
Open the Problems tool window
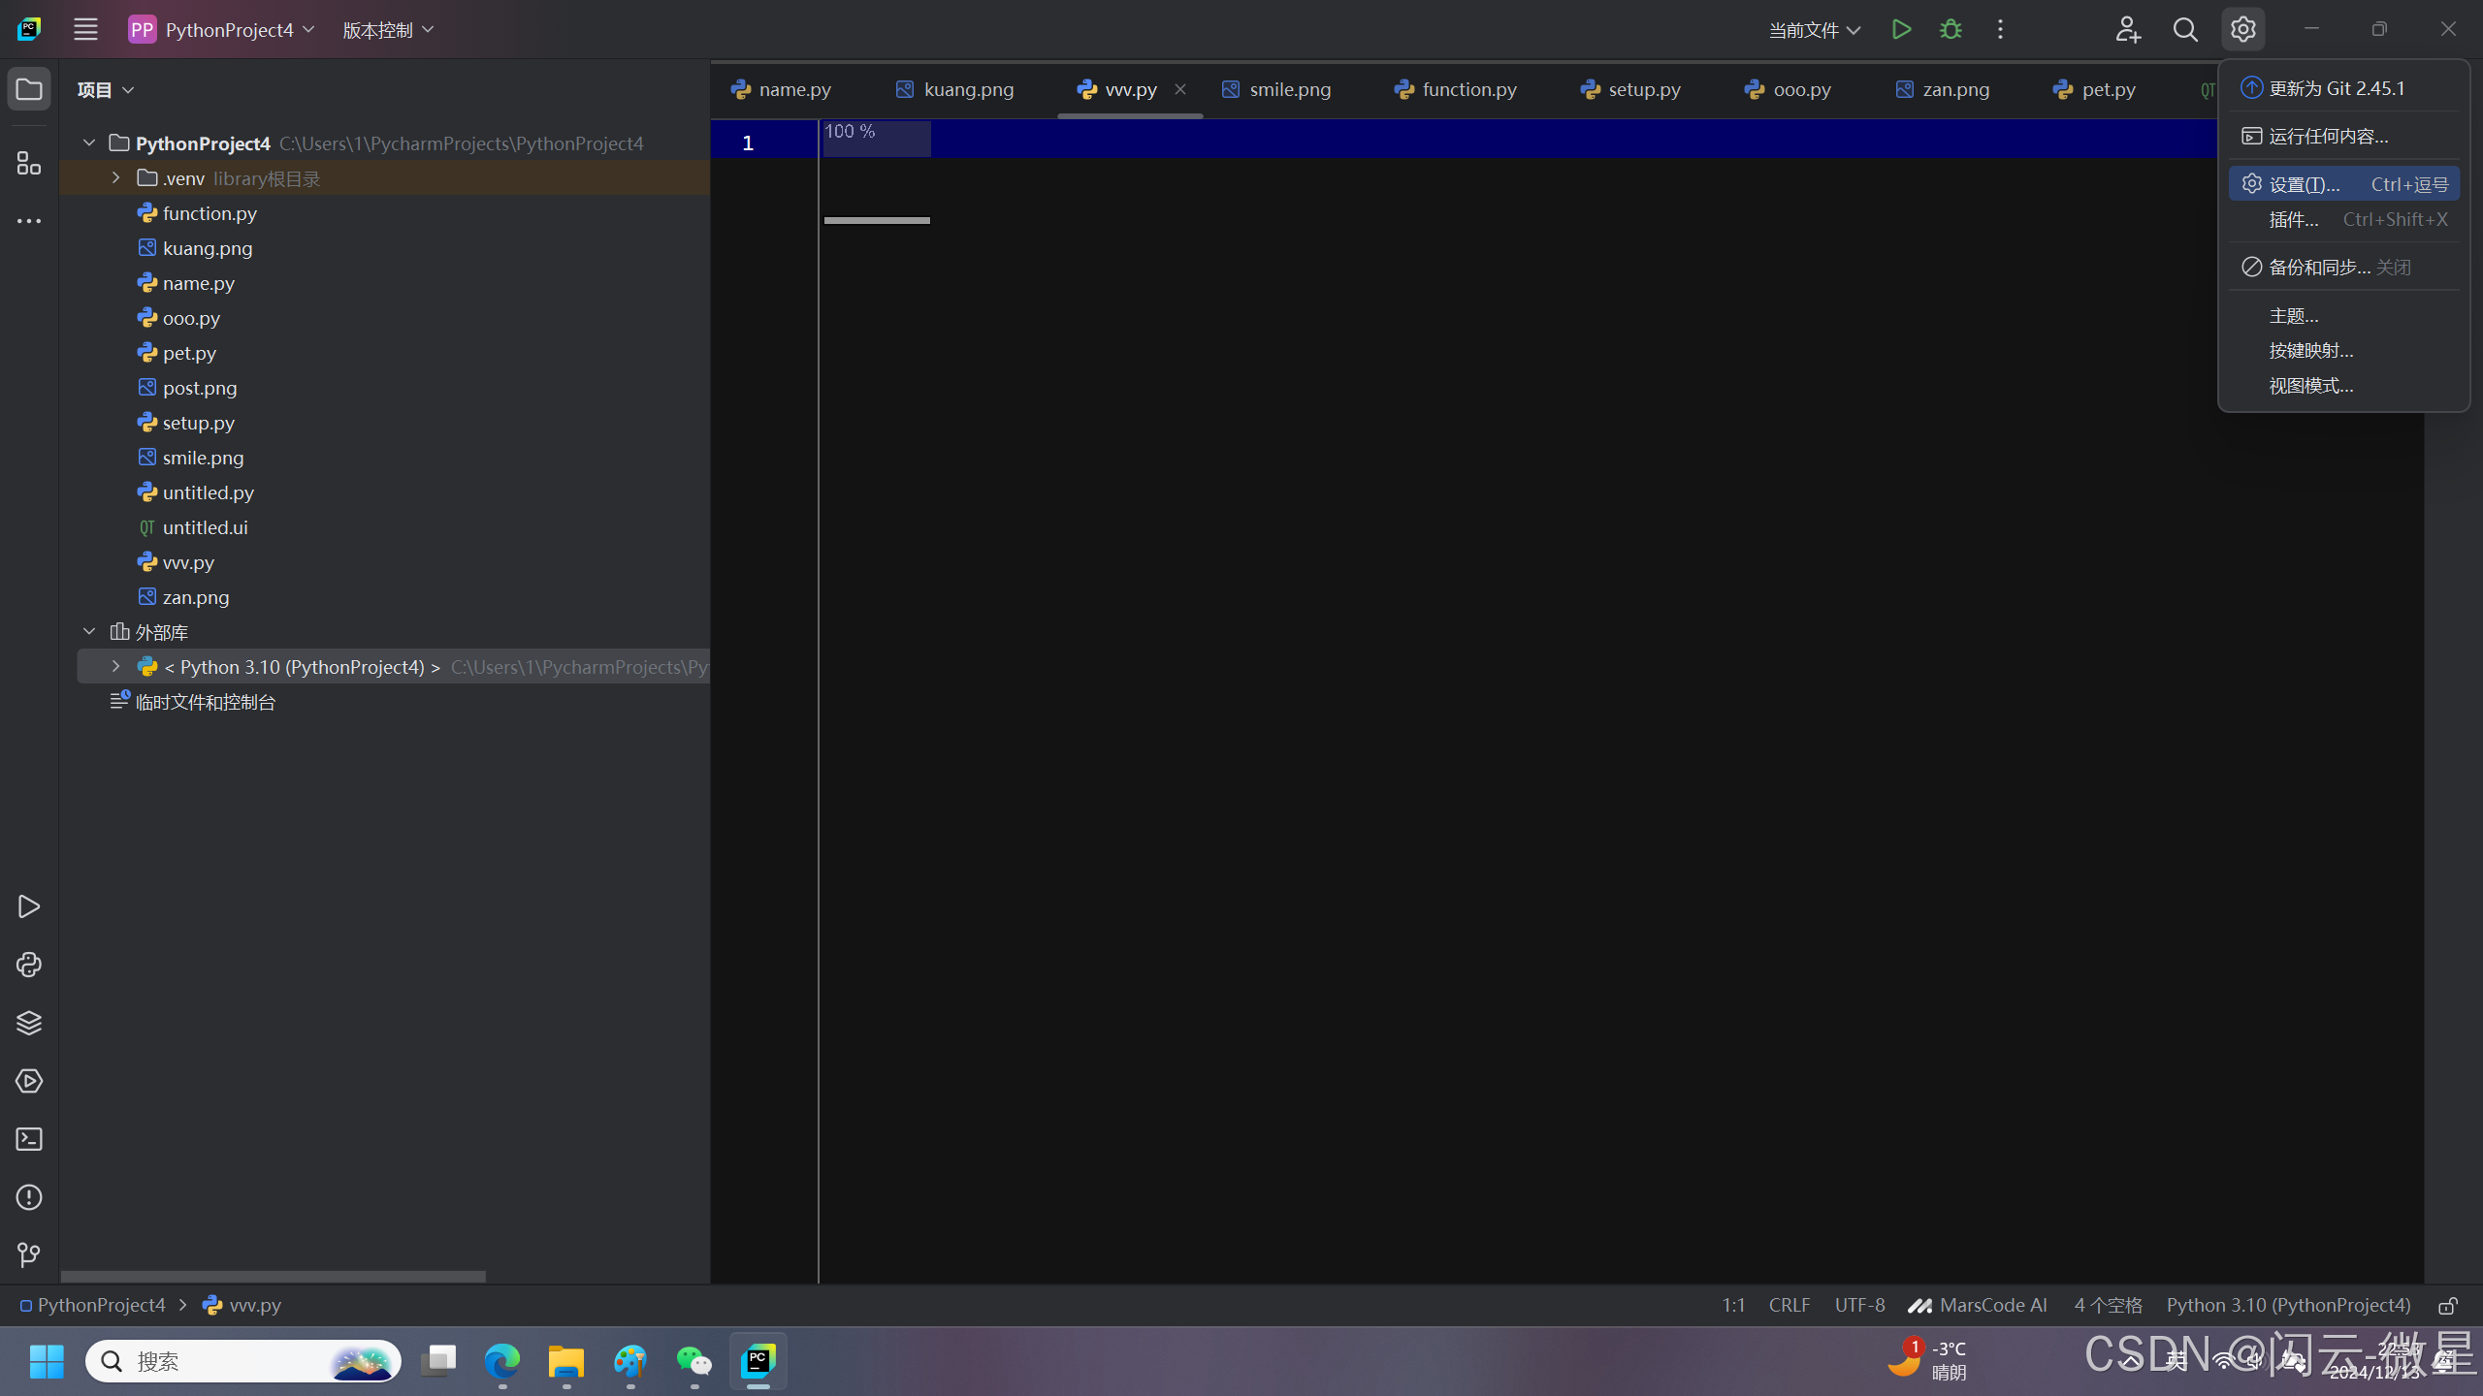29,1197
